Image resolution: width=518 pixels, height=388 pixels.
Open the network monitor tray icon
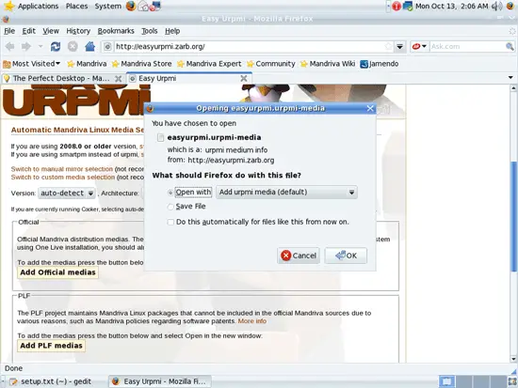click(x=408, y=6)
